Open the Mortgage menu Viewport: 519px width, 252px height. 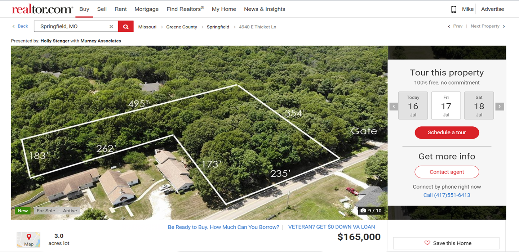click(146, 9)
